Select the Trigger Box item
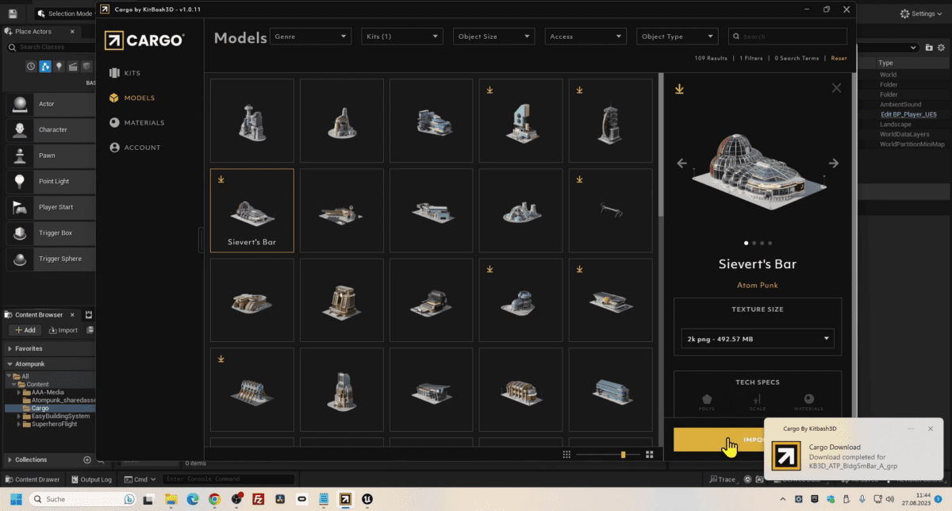 51,233
